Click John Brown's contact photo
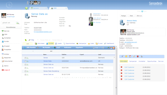 point(91,19)
